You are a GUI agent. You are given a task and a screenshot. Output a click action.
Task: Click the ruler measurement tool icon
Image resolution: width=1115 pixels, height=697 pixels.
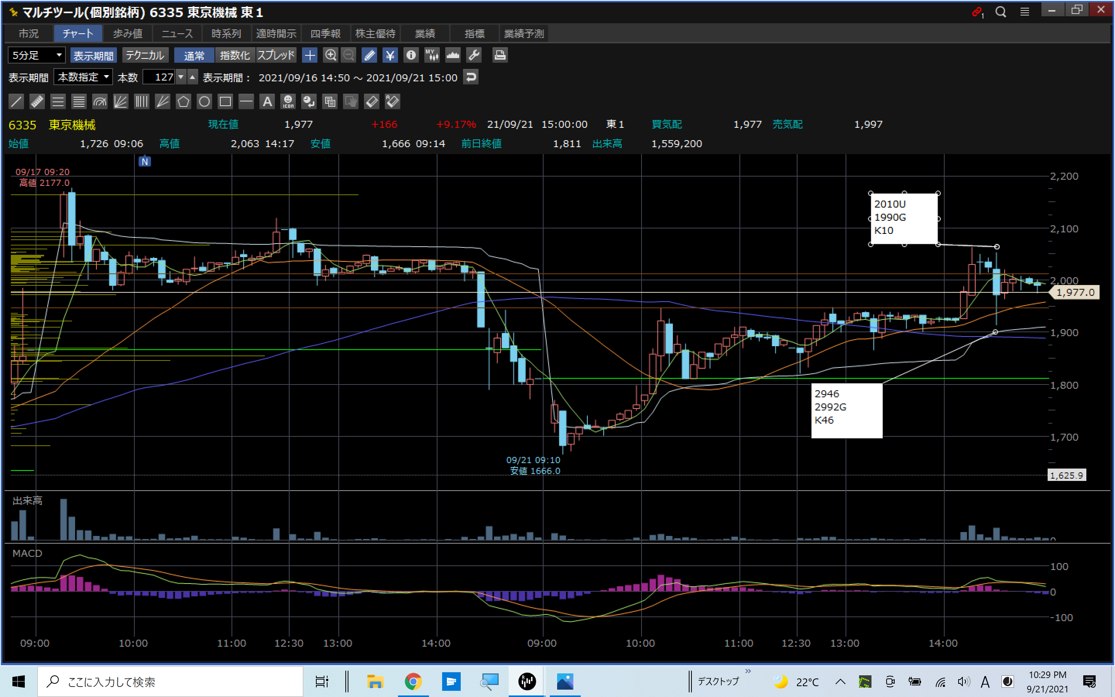click(37, 101)
